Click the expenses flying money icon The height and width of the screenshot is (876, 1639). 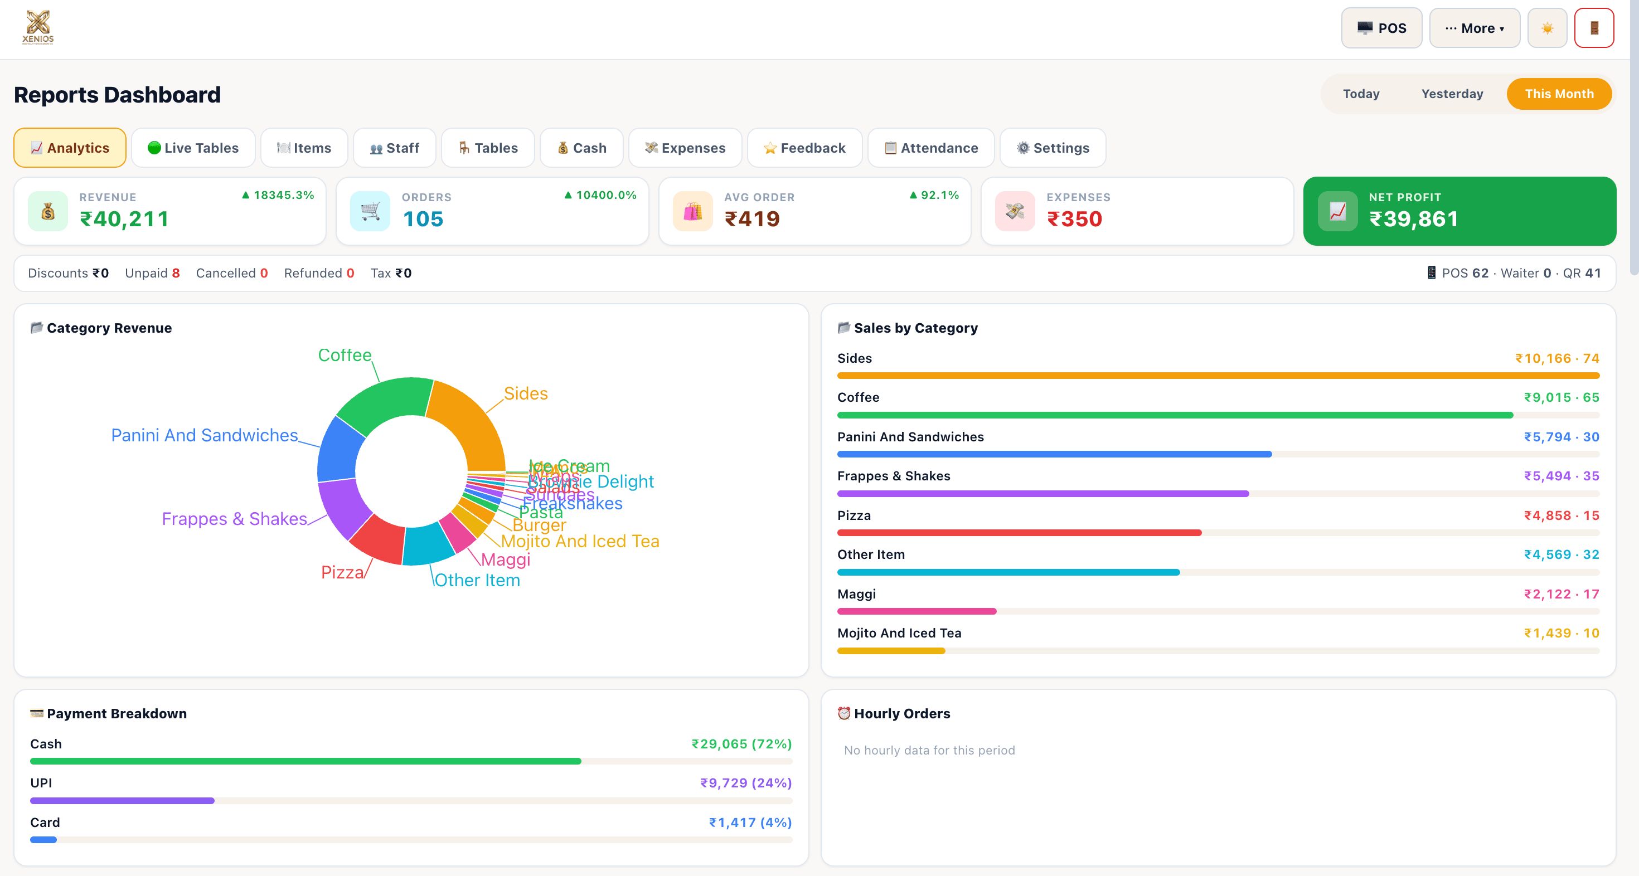point(1016,211)
